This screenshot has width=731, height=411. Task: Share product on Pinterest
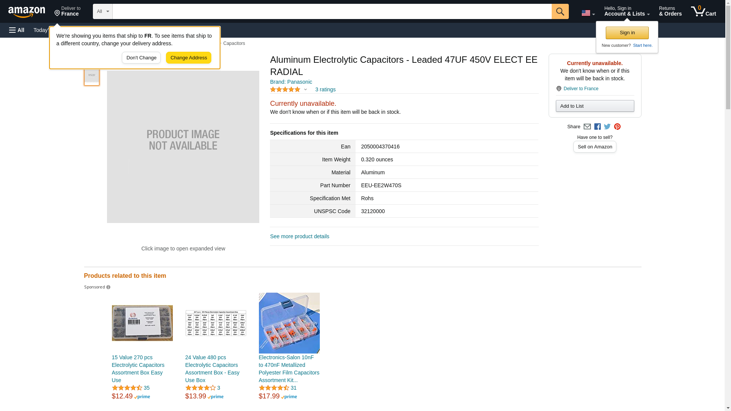point(617,127)
